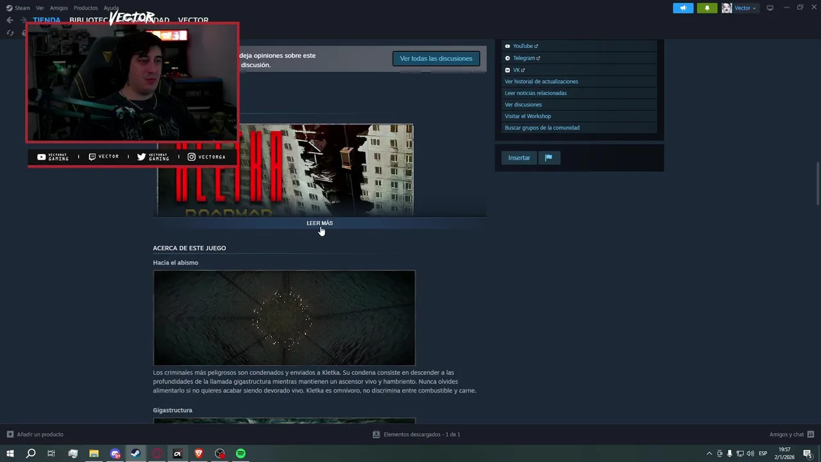Open the Productos menu
The width and height of the screenshot is (821, 462).
(86, 8)
